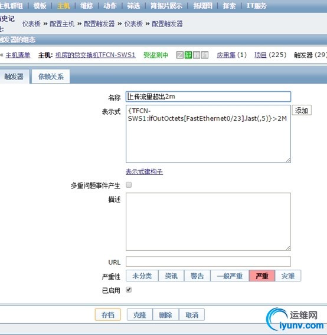
Task: Focus the URL input field
Action: (208, 261)
